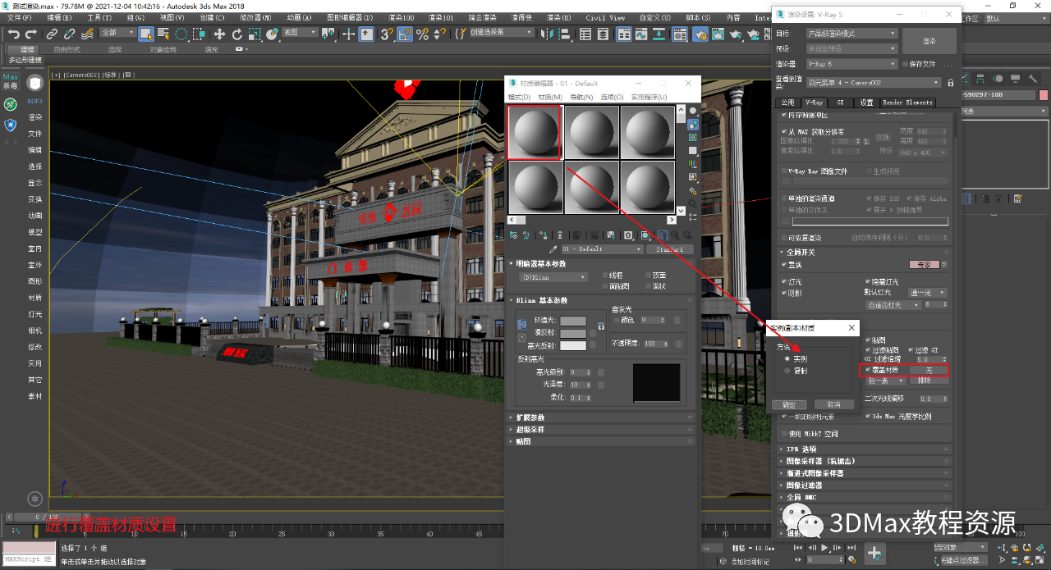1051x570 pixels.
Task: Click the 确定 button in instance dialog
Action: (789, 404)
